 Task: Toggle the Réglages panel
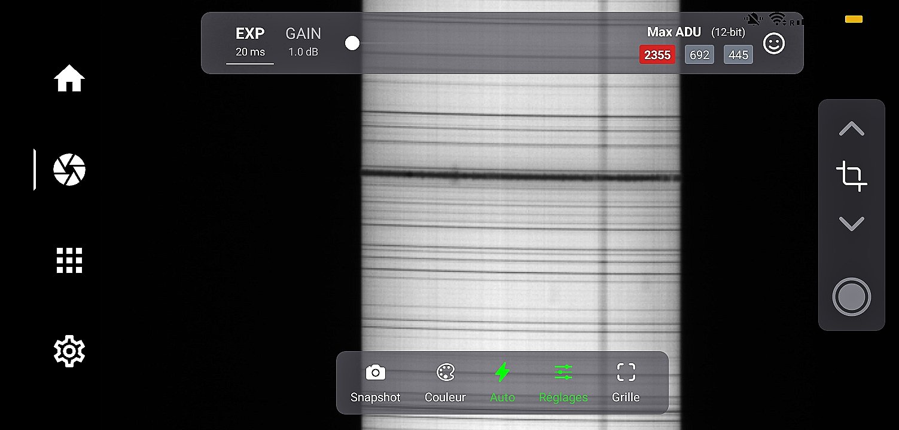(563, 383)
